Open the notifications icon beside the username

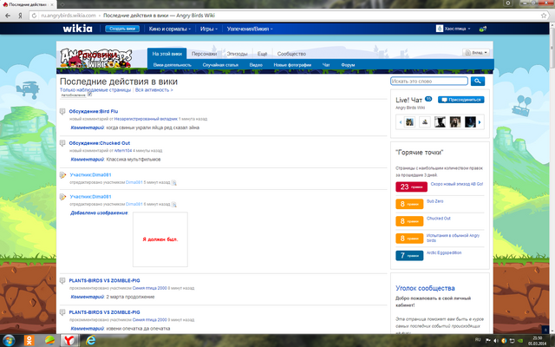pos(482,29)
